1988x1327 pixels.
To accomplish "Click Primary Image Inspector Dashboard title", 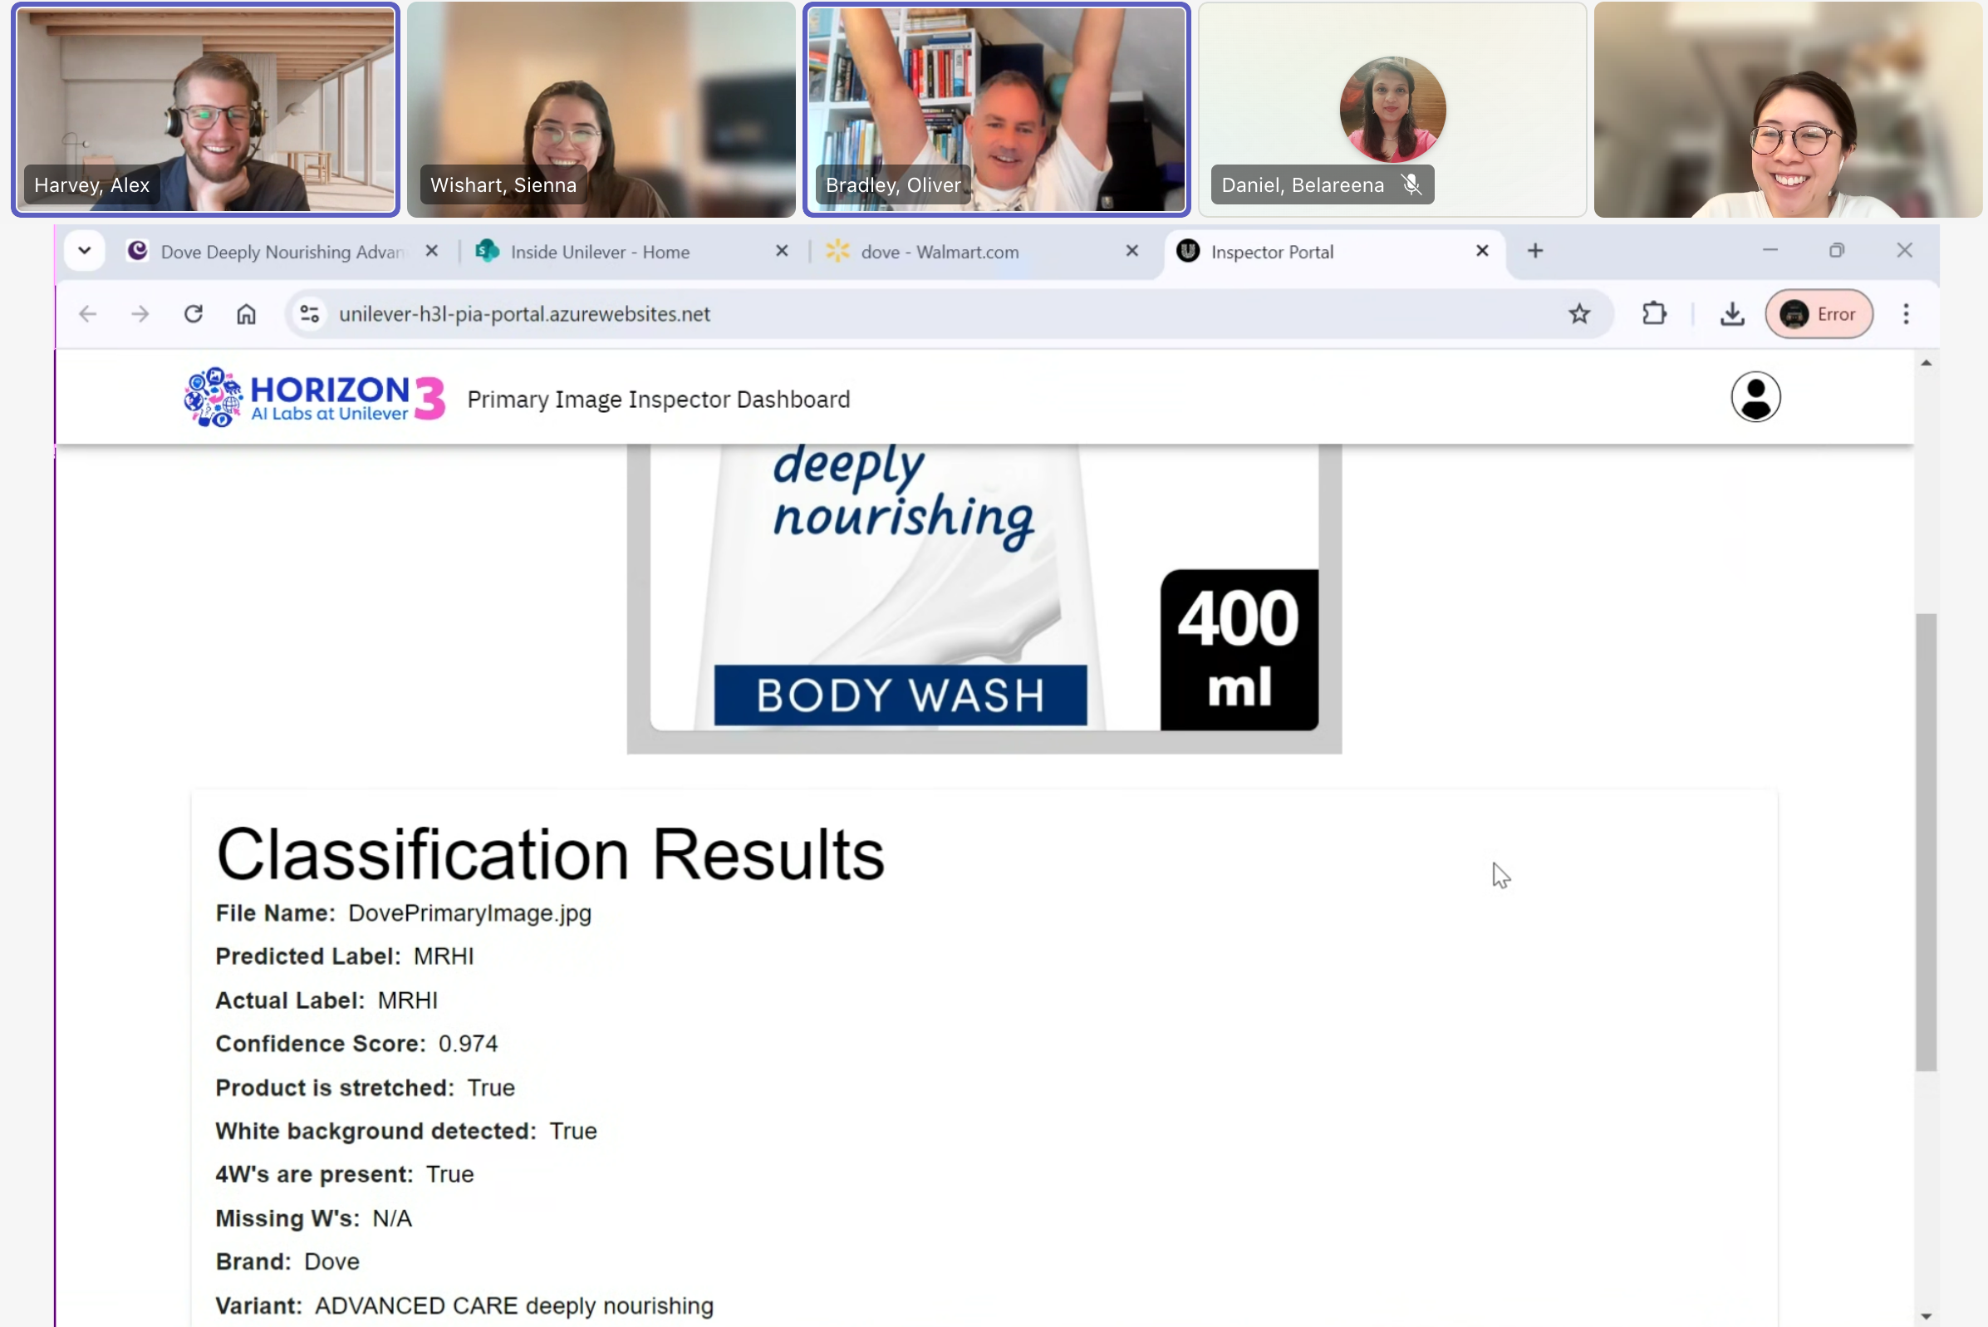I will coord(658,400).
